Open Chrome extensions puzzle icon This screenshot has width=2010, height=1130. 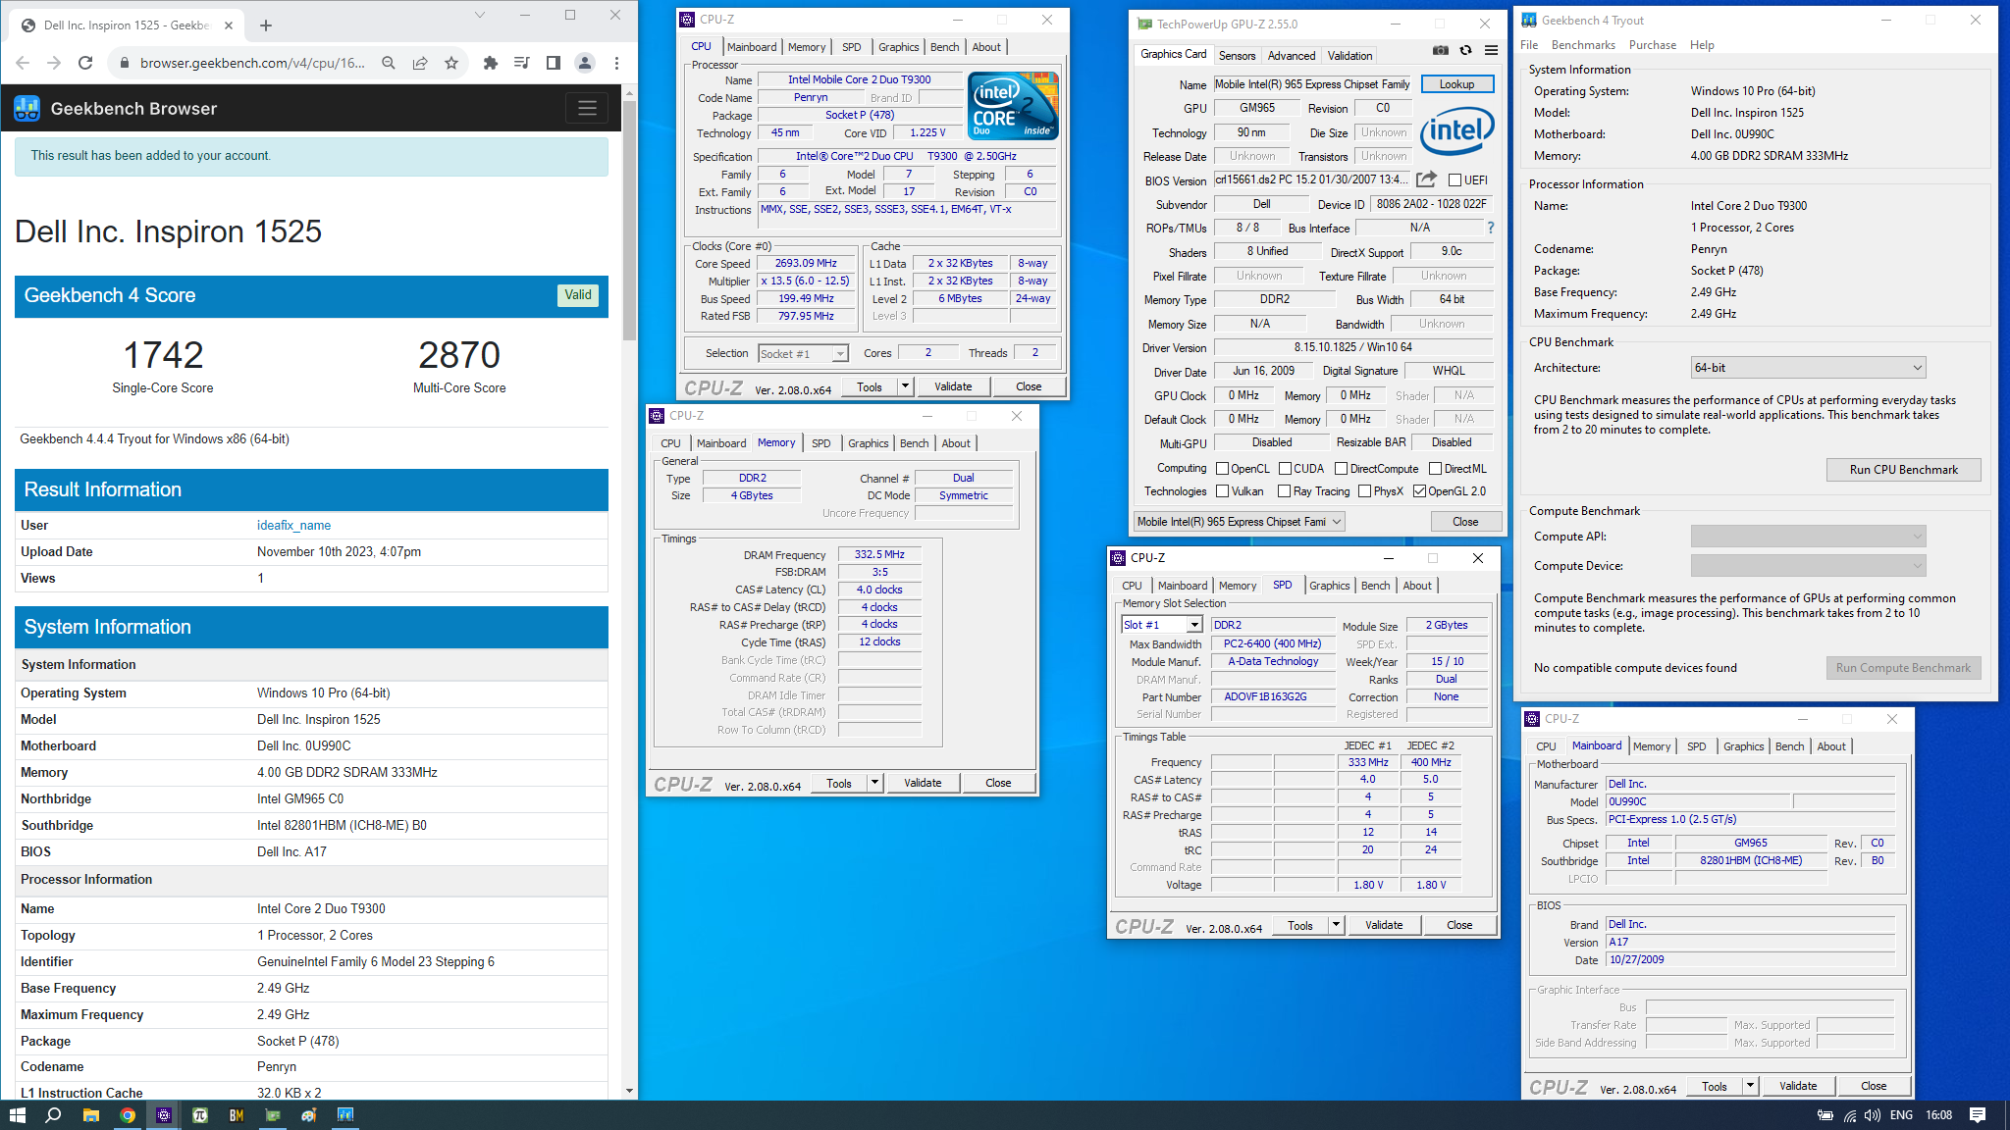[491, 63]
